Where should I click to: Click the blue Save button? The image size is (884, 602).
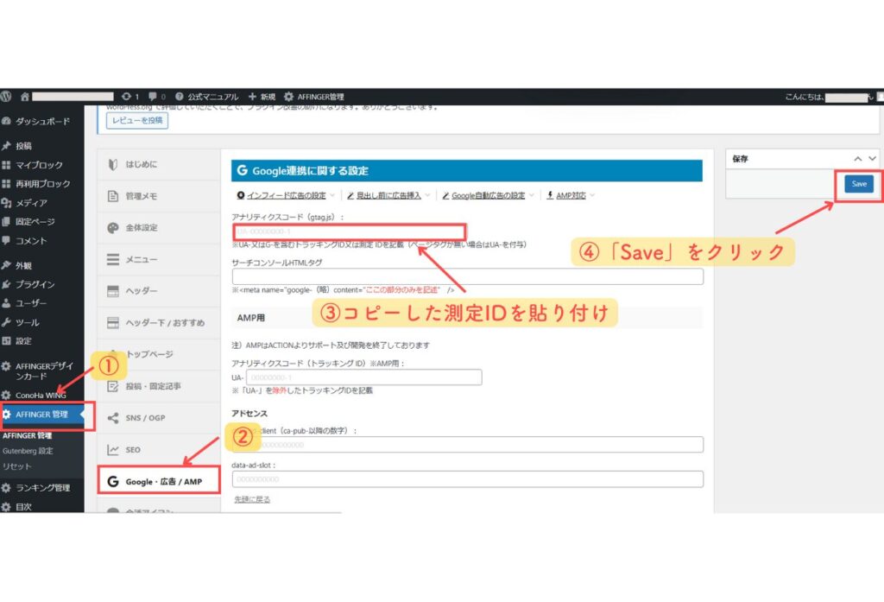pyautogui.click(x=859, y=184)
